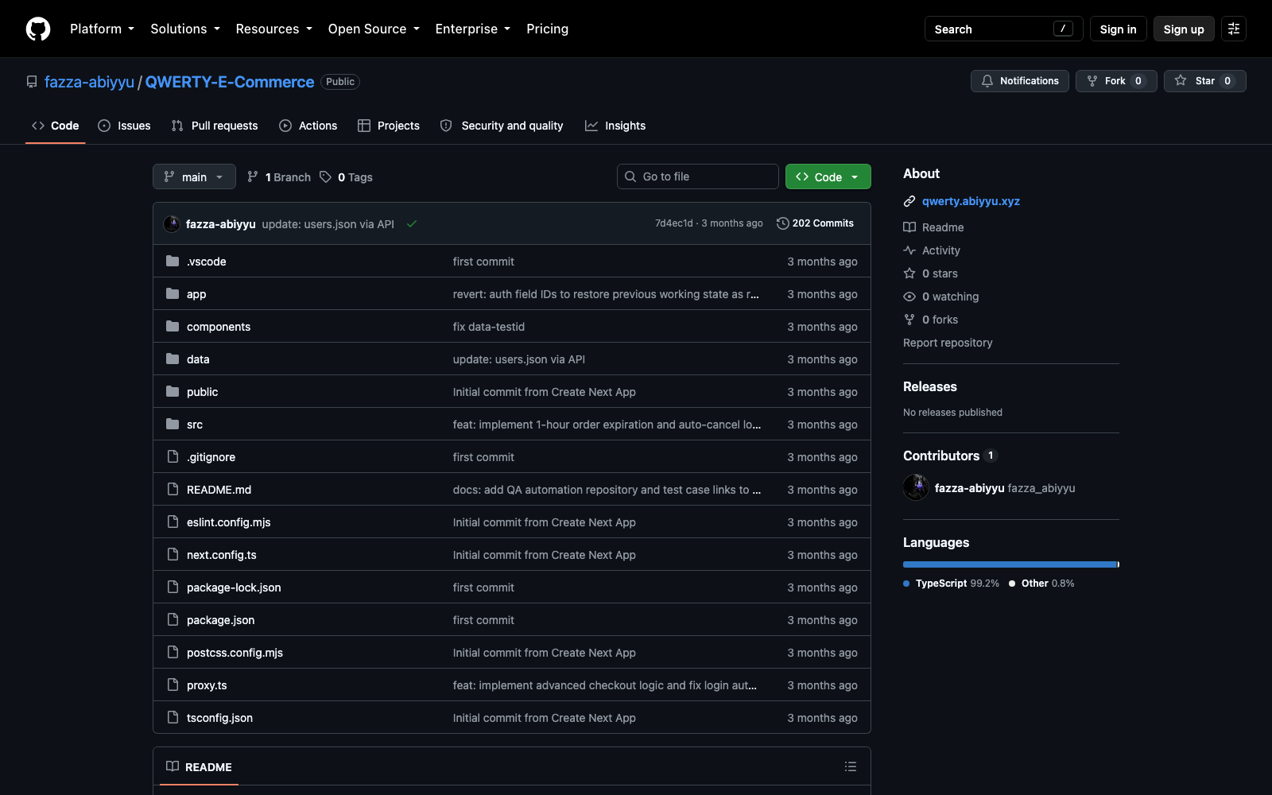Click the 1 Branch link

point(279,176)
